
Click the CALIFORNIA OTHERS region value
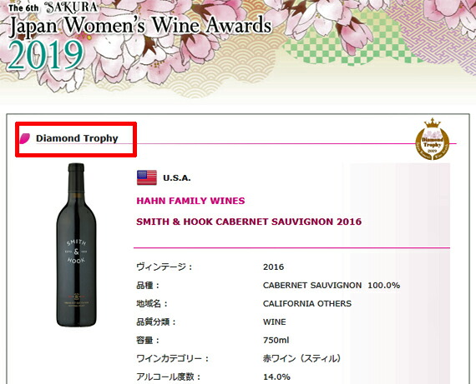[307, 303]
